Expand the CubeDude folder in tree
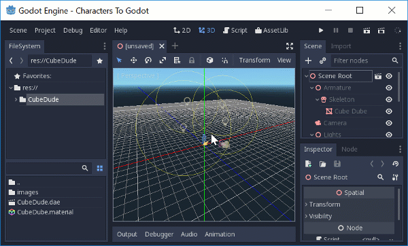408x246 pixels. (16, 99)
